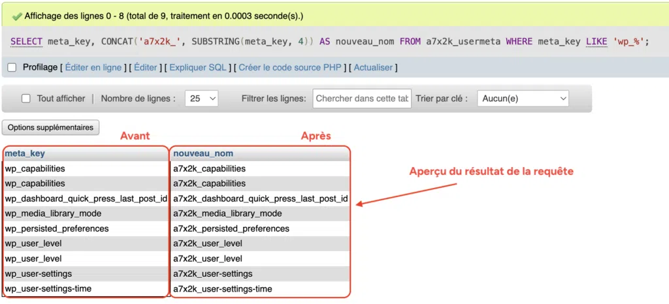Sort by the nouveau_nom column header

[203, 154]
